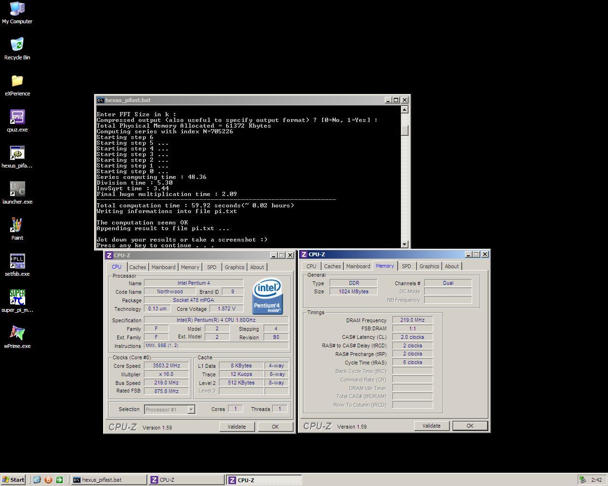This screenshot has width=608, height=486.
Task: Click the FSB:DRAM value 1:1
Action: 412,329
